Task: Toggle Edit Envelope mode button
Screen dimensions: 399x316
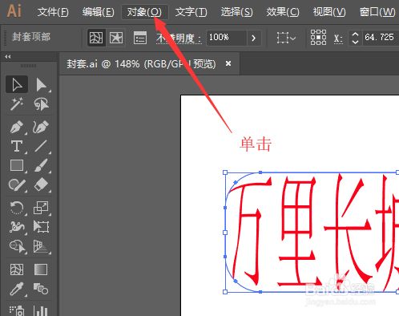Action: point(96,38)
